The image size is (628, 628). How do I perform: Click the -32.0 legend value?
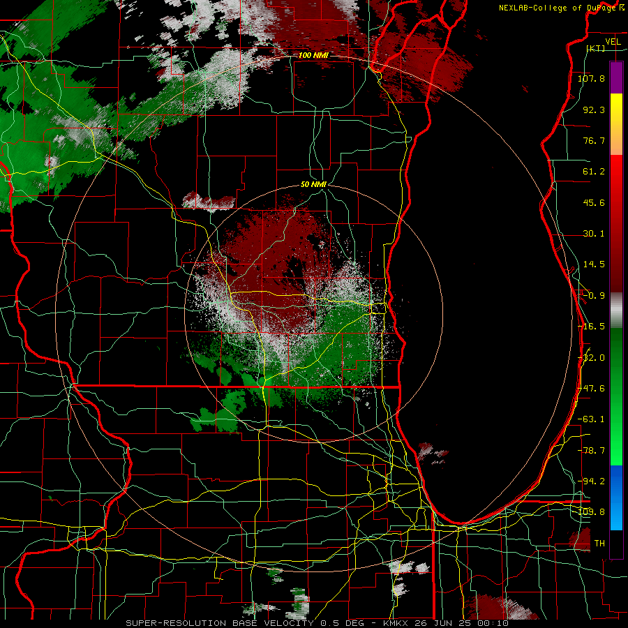(591, 358)
